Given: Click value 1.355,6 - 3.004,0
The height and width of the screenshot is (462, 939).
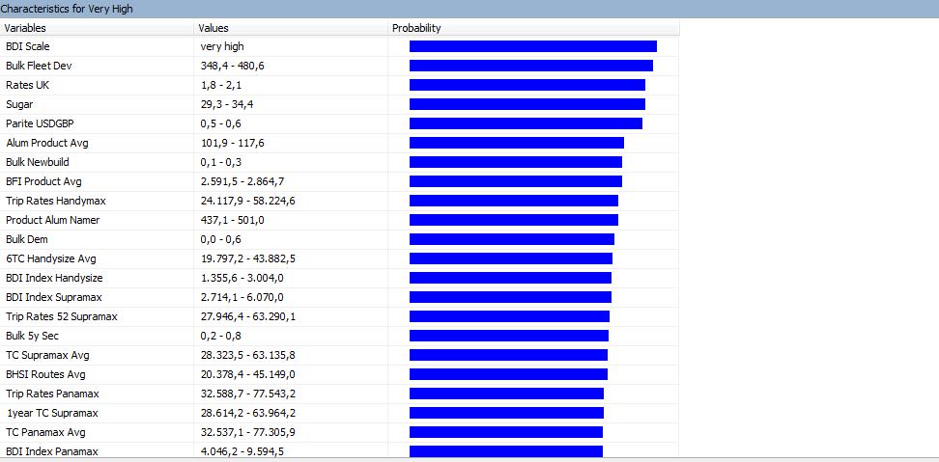Looking at the screenshot, I should click(242, 278).
